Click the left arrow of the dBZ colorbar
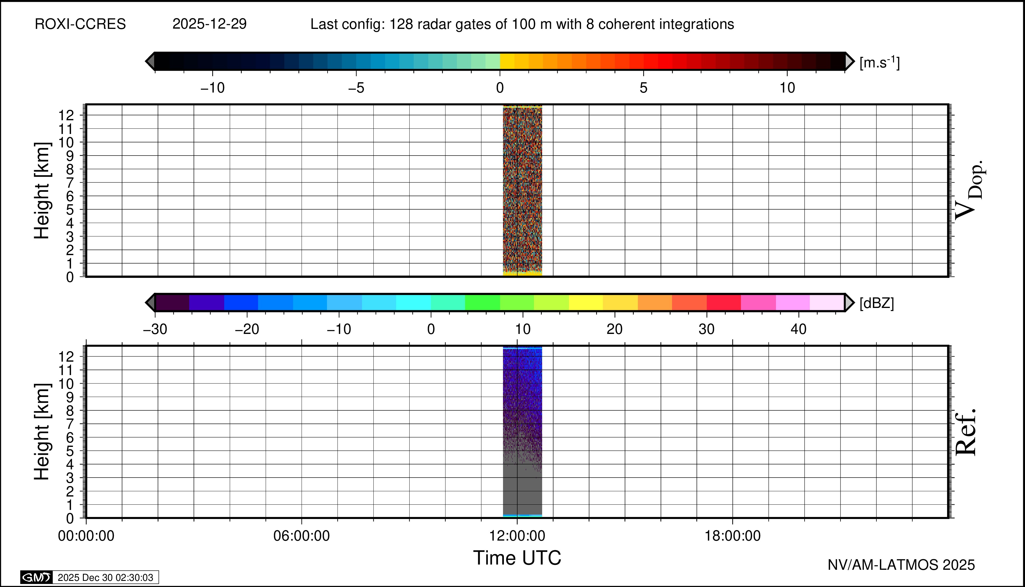The width and height of the screenshot is (1025, 587). click(x=150, y=302)
